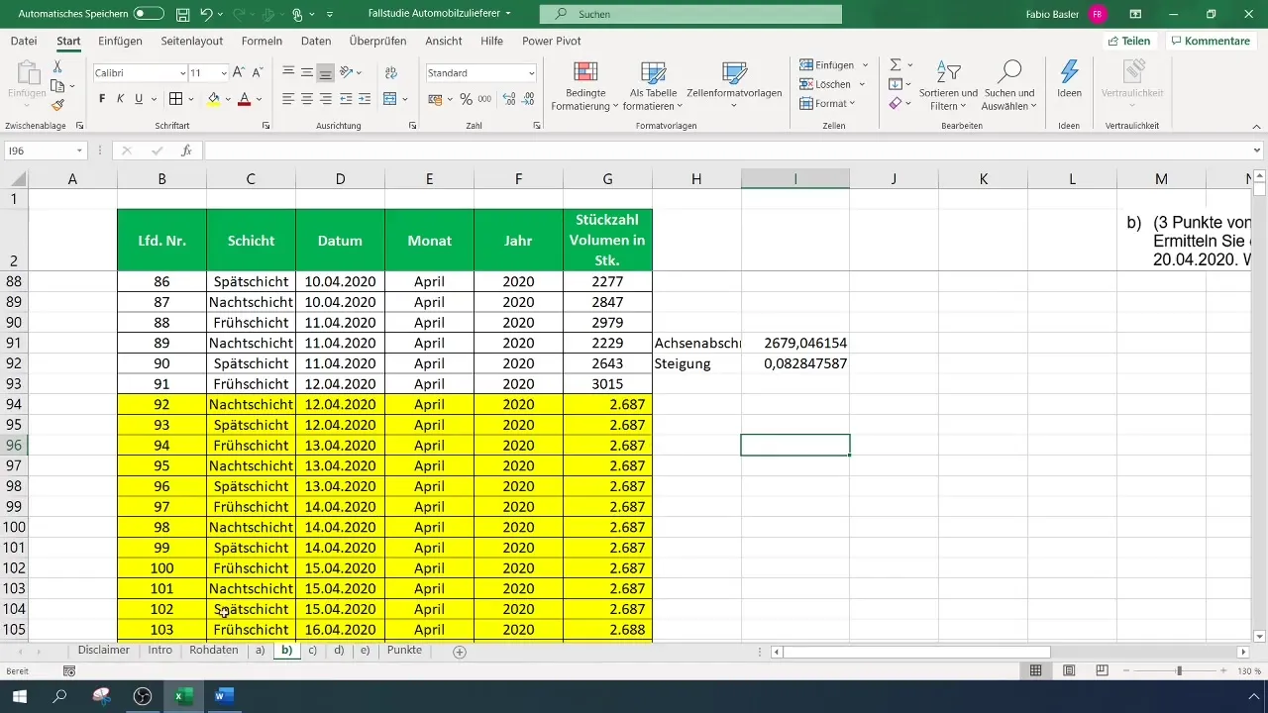The width and height of the screenshot is (1268, 713).
Task: Click the clear eraser icon
Action: pos(896,103)
